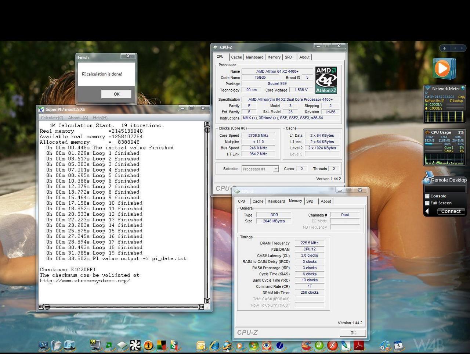Launch the monitor icon labeled 99 in dock
470x354 pixels.
(95, 345)
